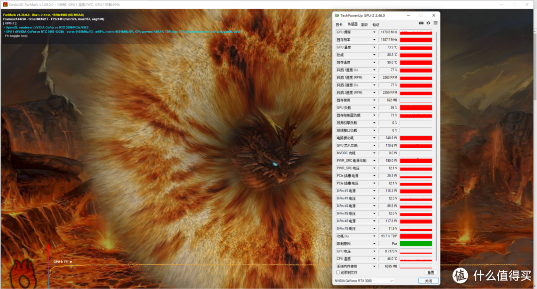Open the 风扇 2速度 (RPM) dropdown

[374, 93]
